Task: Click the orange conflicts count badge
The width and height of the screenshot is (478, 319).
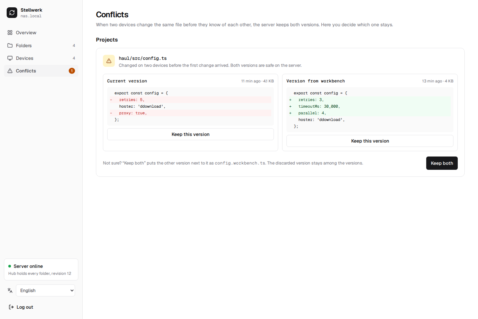Action: coord(72,71)
